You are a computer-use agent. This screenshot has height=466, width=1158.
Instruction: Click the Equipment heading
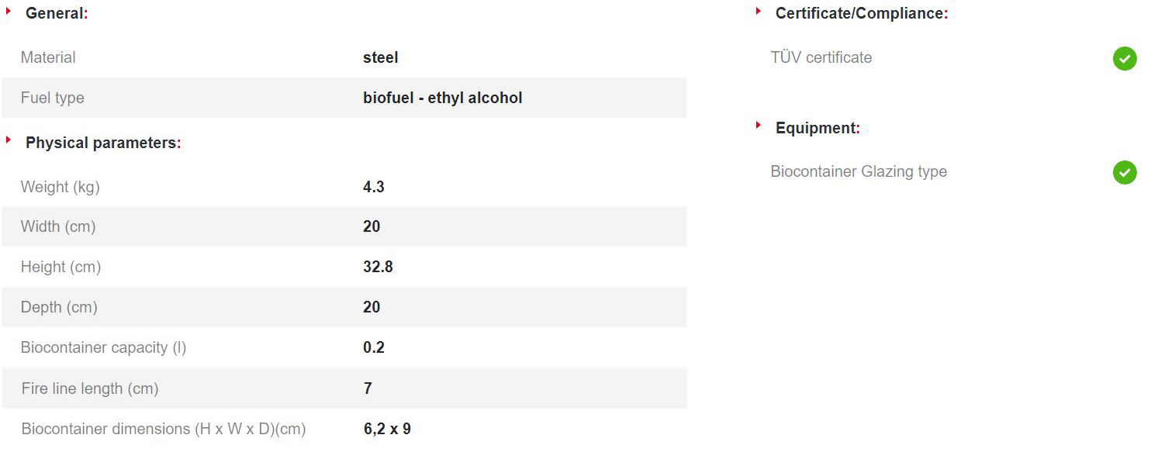818,128
